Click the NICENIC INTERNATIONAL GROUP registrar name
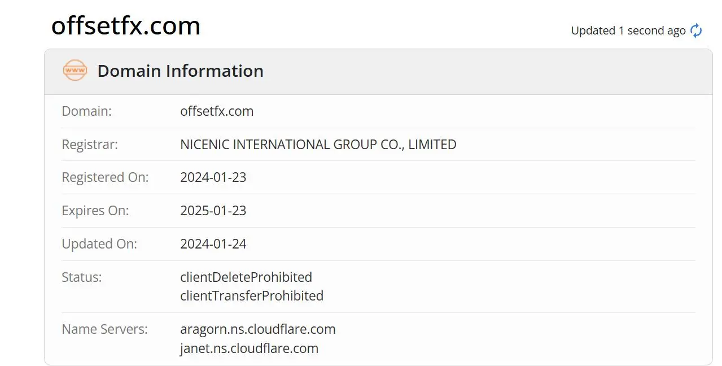This screenshot has height=366, width=722. coord(318,145)
